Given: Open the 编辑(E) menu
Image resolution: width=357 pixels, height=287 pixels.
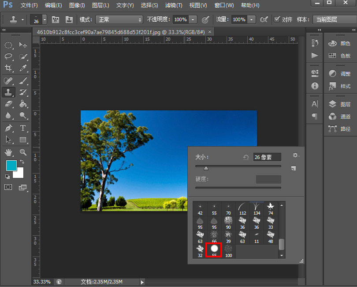Looking at the screenshot, I should pos(53,5).
